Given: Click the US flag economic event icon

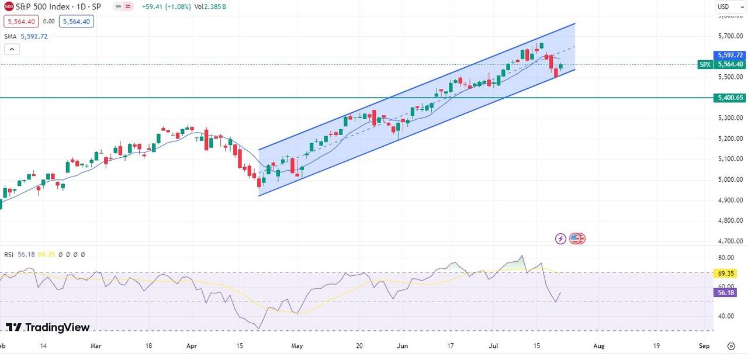Looking at the screenshot, I should point(577,239).
